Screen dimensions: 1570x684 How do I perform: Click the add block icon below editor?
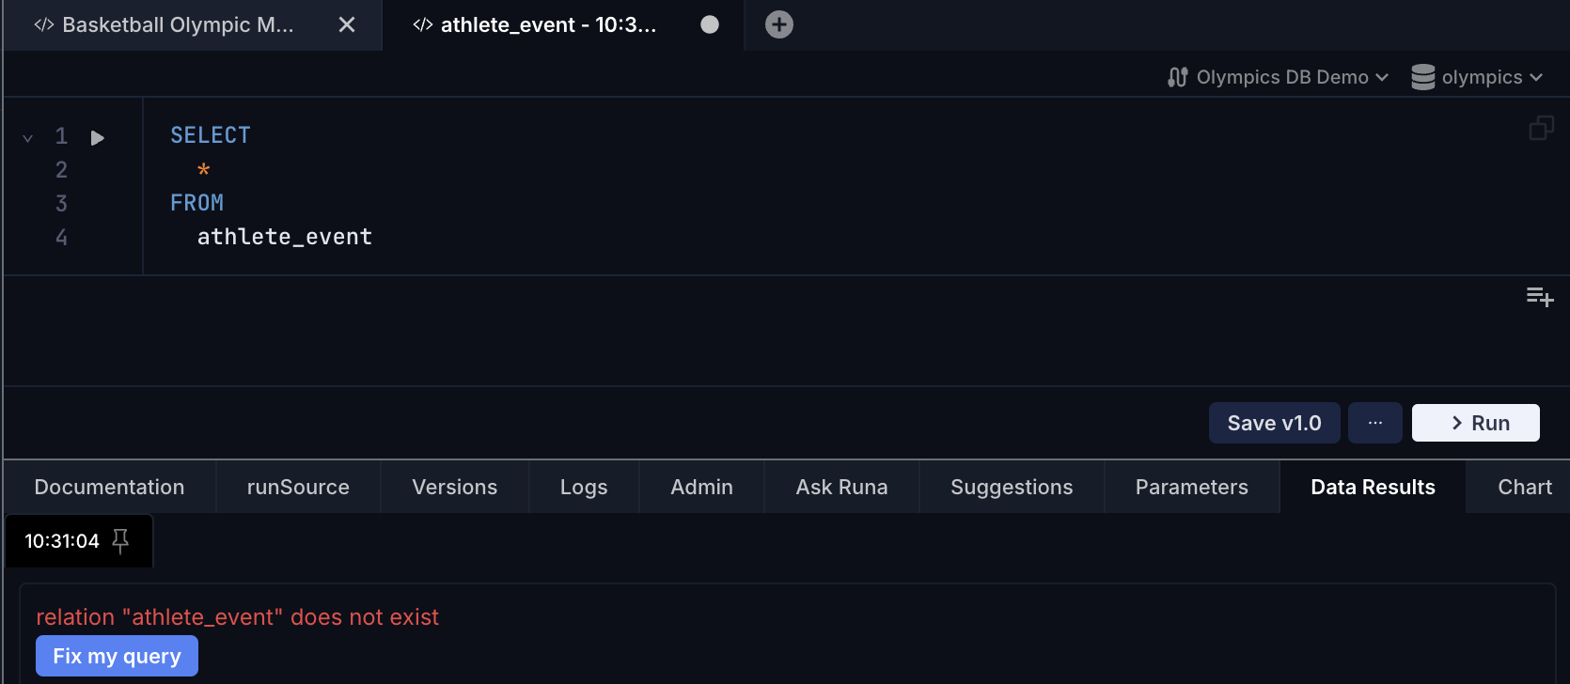(x=1539, y=298)
